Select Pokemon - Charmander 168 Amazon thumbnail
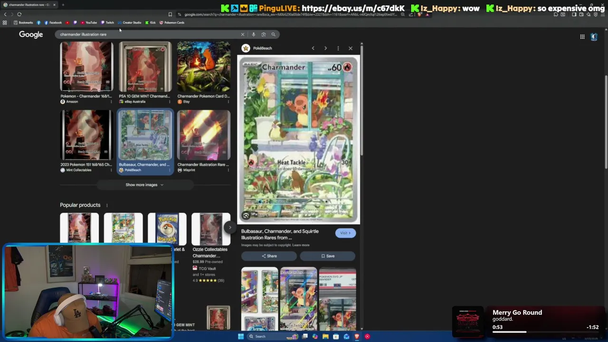Viewport: 608px width, 342px height. pyautogui.click(x=86, y=66)
